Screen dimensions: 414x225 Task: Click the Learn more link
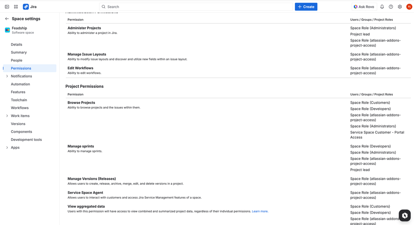click(x=260, y=211)
